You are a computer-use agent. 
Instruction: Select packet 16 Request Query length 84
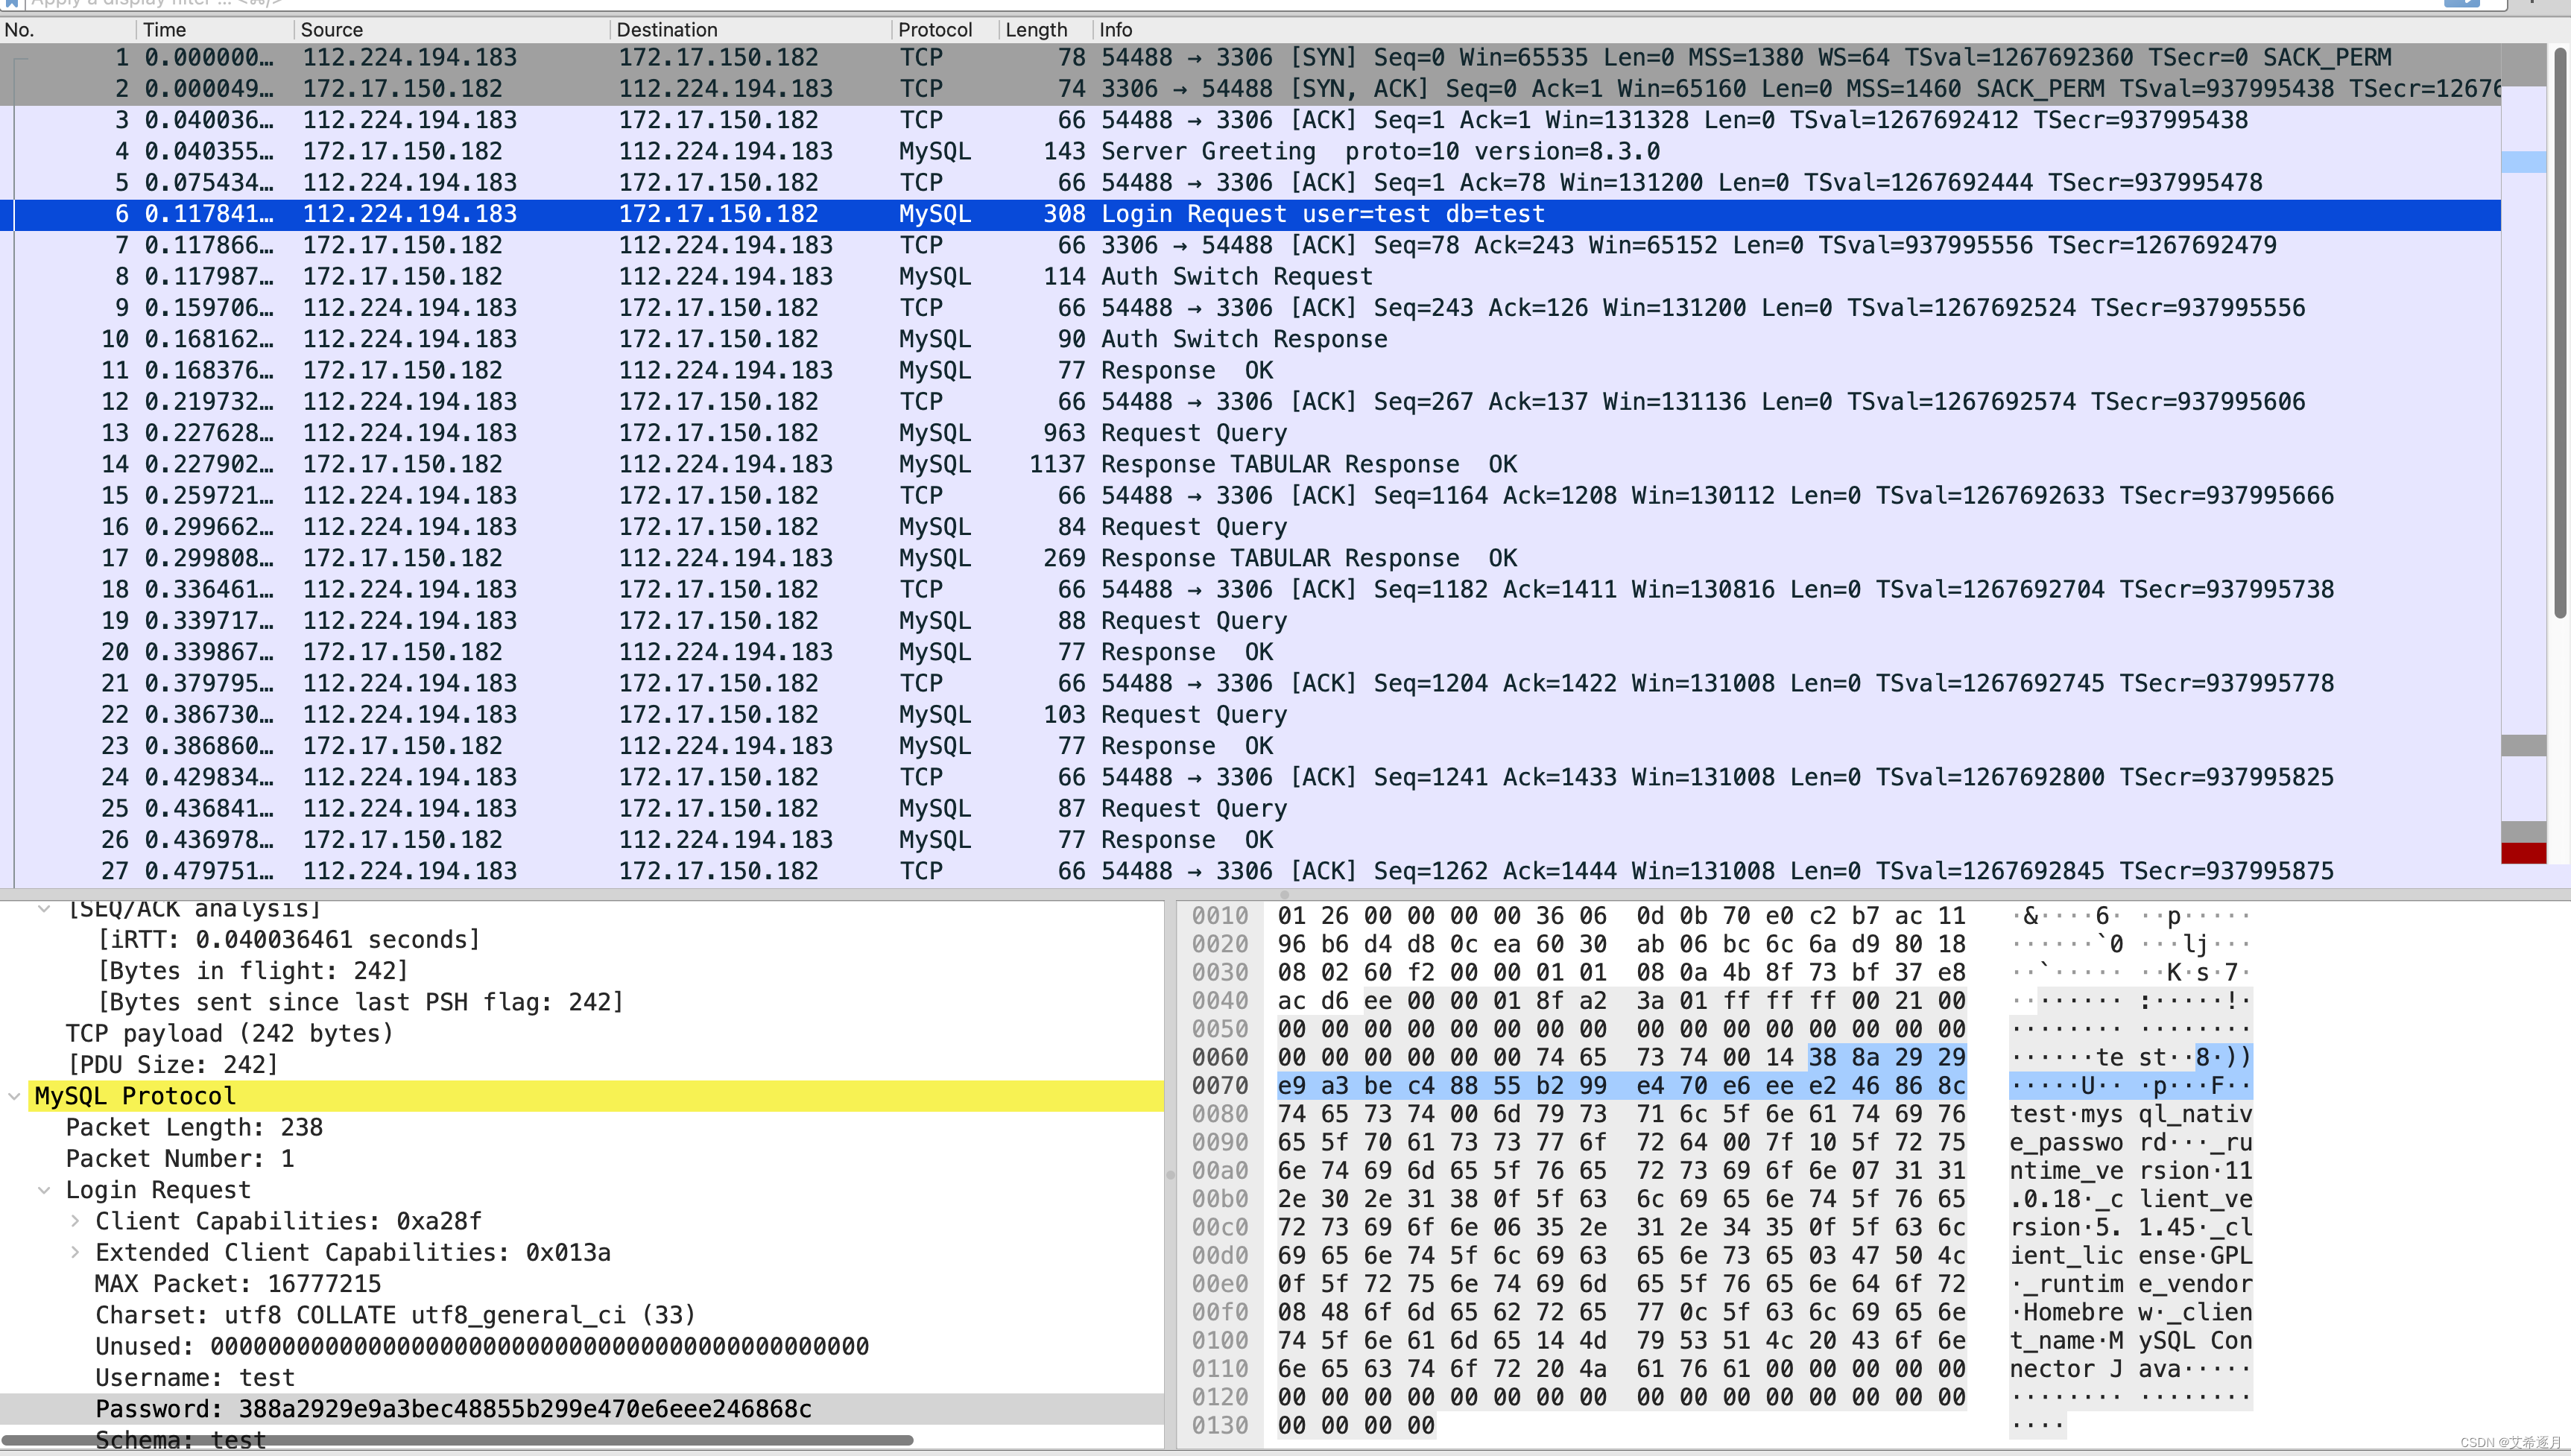tap(1250, 527)
